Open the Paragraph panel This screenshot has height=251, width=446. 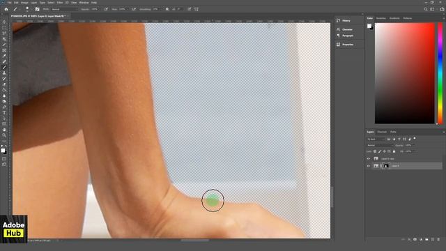(348, 36)
